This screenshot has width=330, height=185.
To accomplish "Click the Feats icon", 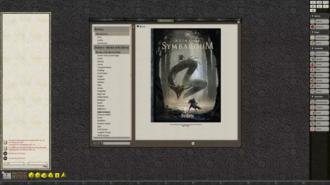I will [312, 113].
